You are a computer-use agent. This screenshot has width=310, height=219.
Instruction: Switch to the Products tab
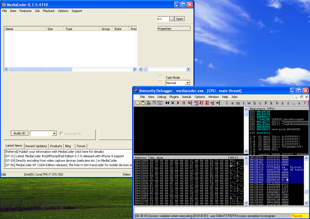56,146
